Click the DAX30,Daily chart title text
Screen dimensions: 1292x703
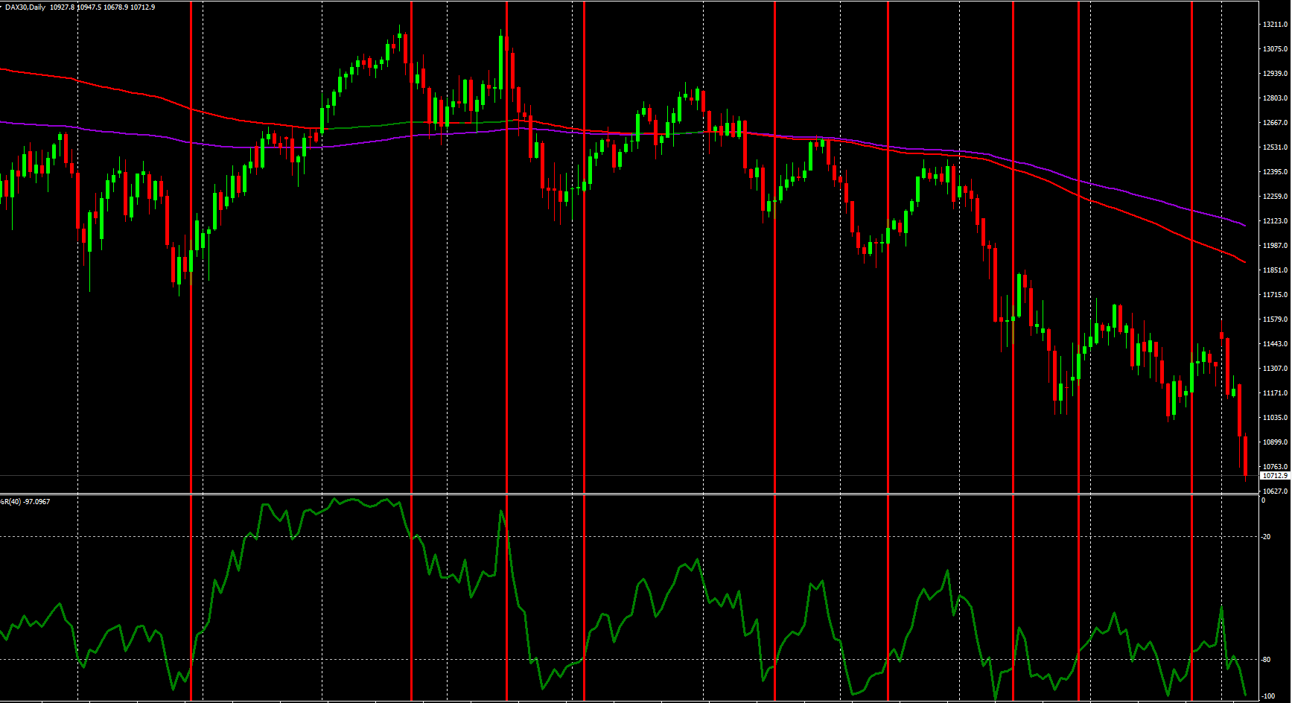[x=25, y=7]
